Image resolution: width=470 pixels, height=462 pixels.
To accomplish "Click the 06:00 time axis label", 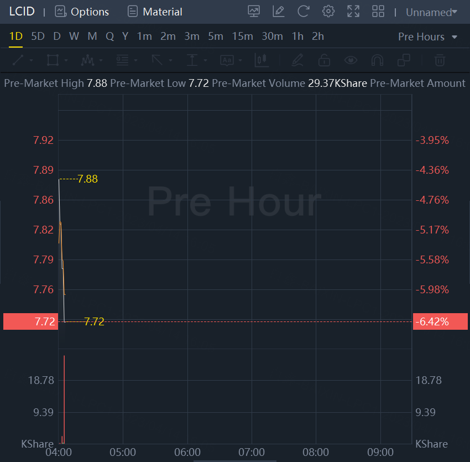I will pos(187,453).
